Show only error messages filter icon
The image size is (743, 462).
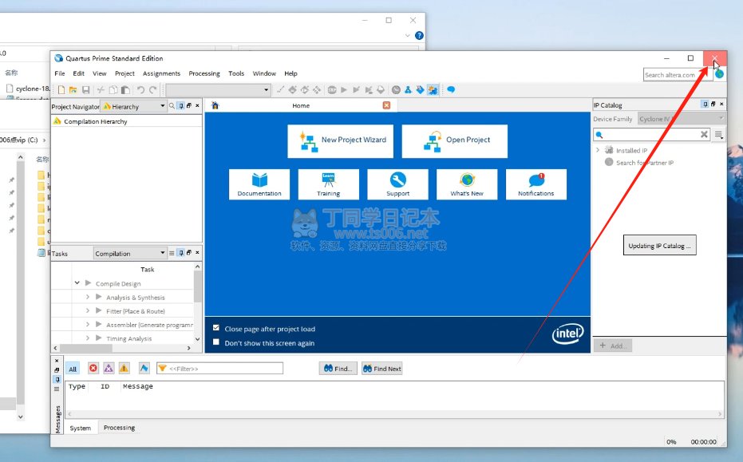coord(93,369)
